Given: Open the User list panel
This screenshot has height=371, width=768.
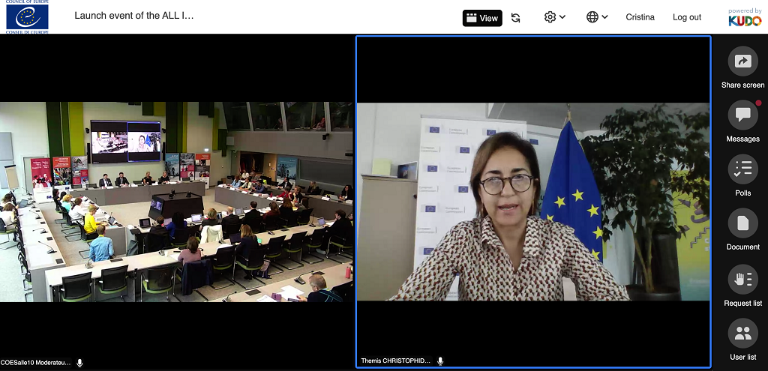Looking at the screenshot, I should coord(742,333).
